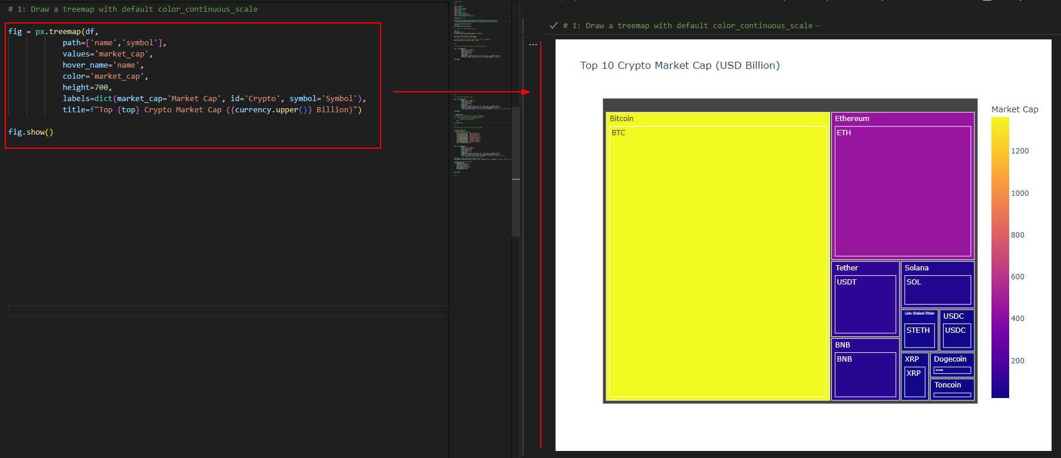1061x458 pixels.
Task: Click the Market Cap color scale bar
Action: tap(1000, 258)
